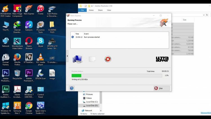Image resolution: width=211 pixels, height=119 pixels.
Task: Open the Home ribbon tab in Explorer
Action: click(91, 10)
